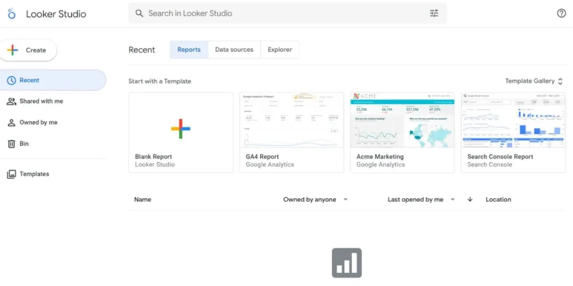
Task: Switch to the Reports tab
Action: (189, 50)
